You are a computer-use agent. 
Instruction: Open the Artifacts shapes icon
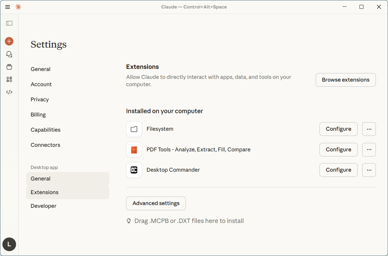tap(9, 79)
